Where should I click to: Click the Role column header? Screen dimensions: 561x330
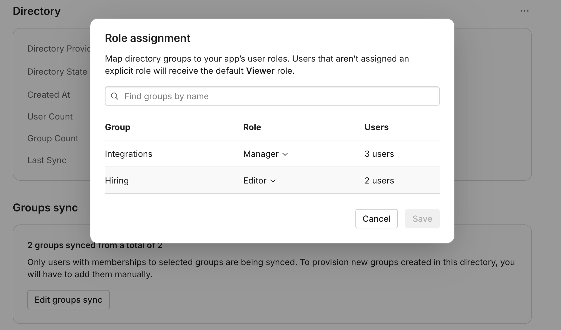click(252, 127)
